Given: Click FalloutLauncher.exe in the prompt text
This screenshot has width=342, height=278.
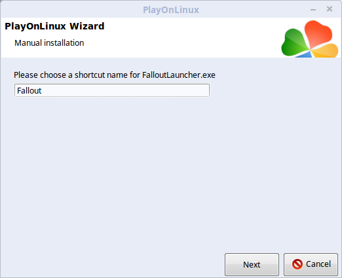Looking at the screenshot, I should pos(179,75).
